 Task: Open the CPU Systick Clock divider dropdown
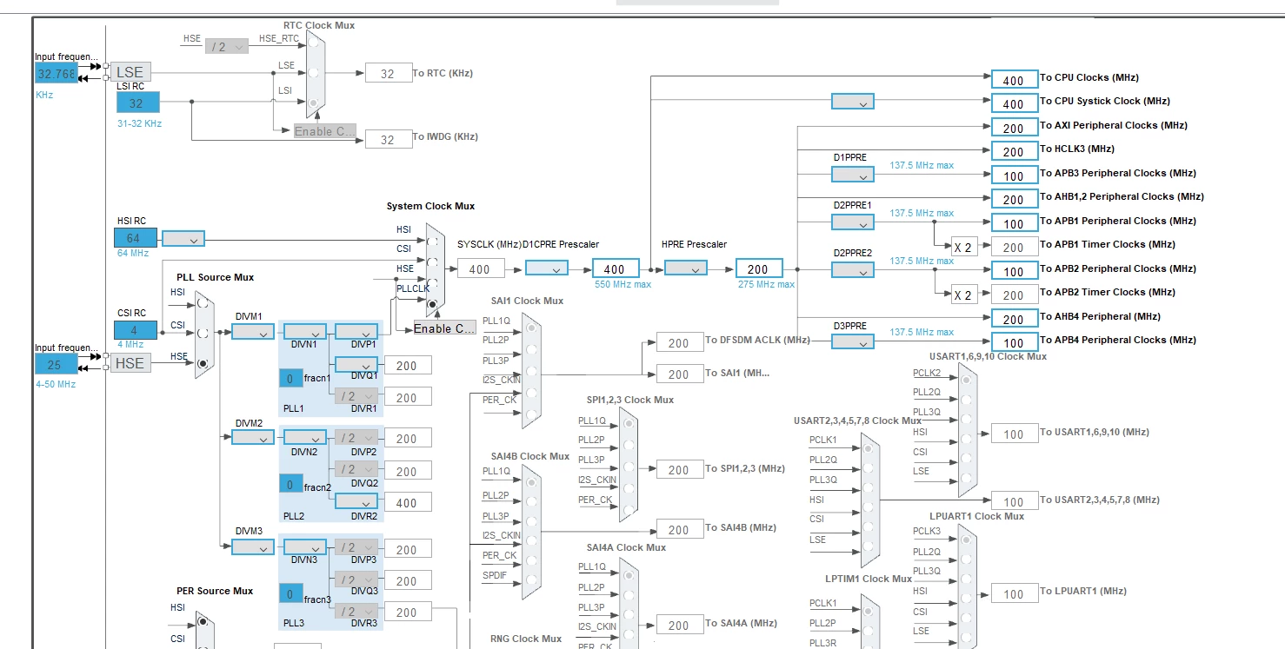[853, 102]
